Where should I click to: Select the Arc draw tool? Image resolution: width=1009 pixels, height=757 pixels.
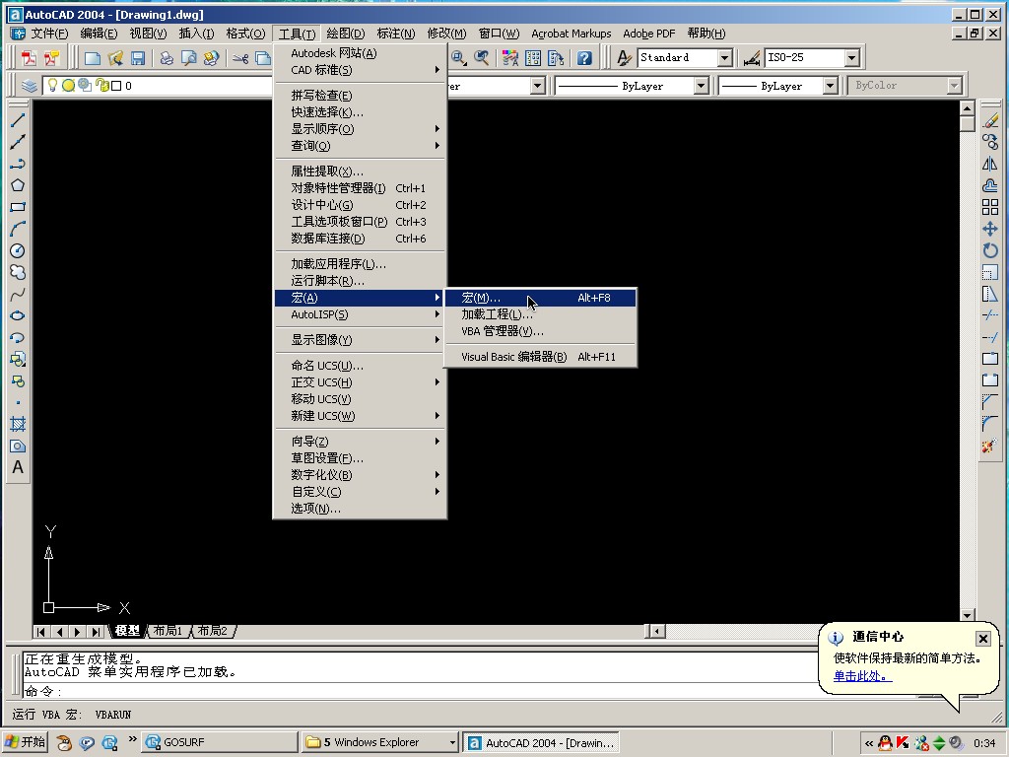(x=18, y=229)
